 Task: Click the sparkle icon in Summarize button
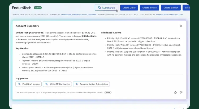tap(99, 8)
